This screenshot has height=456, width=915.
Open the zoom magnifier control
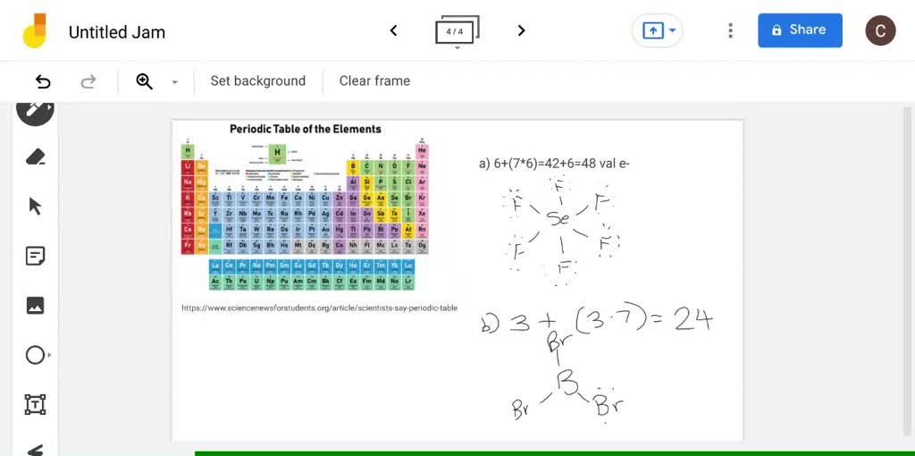[144, 81]
